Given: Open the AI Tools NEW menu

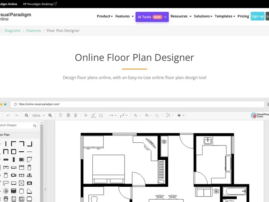Looking at the screenshot, I should coord(152,17).
